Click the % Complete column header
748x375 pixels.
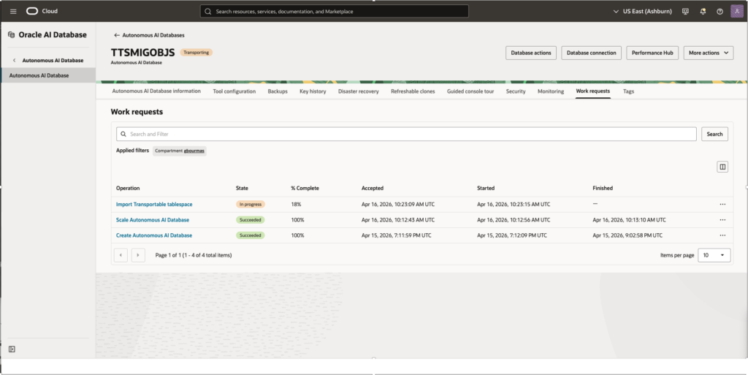pyautogui.click(x=305, y=188)
